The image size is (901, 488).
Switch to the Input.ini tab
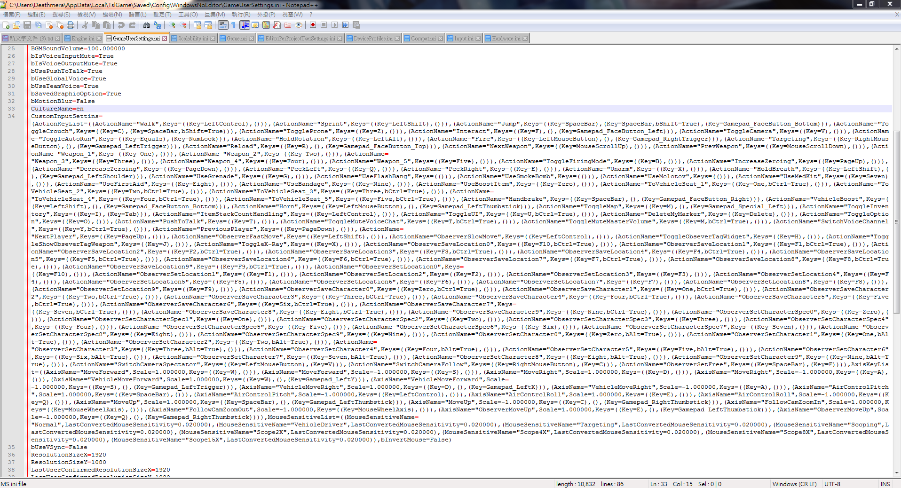[464, 39]
